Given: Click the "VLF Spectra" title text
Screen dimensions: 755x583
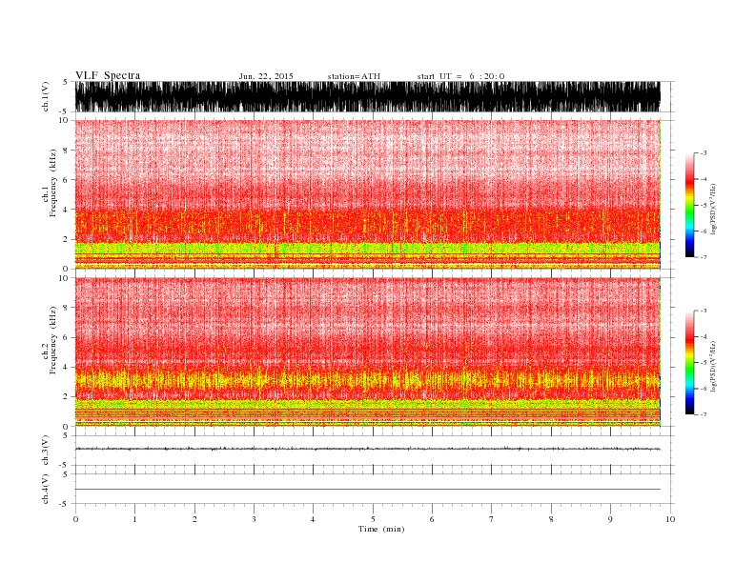Looking at the screenshot, I should pyautogui.click(x=108, y=75).
